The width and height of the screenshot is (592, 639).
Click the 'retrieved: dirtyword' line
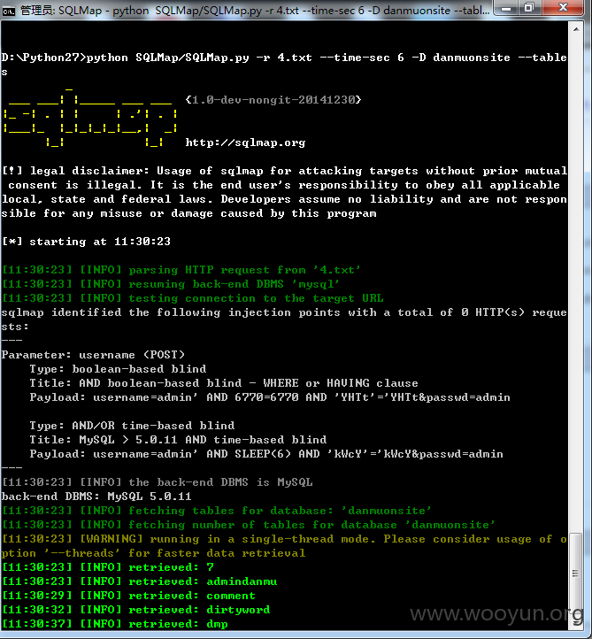click(x=136, y=610)
